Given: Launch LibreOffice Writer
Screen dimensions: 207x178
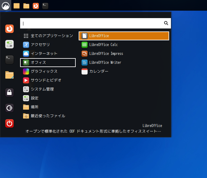Looking at the screenshot, I should (124, 63).
